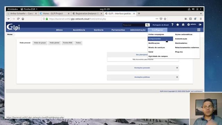Click the Pesquisar search field
The height and width of the screenshot is (125, 222).
click(134, 25)
